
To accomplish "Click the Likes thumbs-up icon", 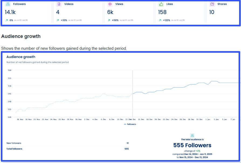I will (x=161, y=4).
